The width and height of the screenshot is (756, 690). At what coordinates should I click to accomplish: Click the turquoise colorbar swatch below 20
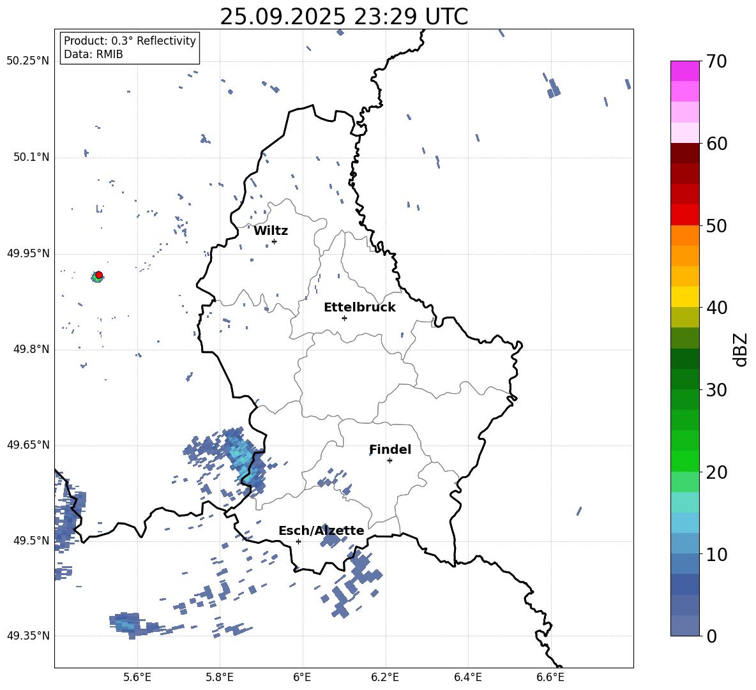[684, 502]
